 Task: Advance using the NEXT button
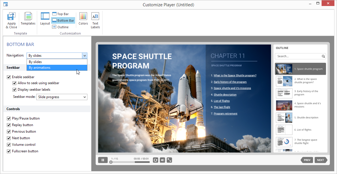[x=321, y=160]
